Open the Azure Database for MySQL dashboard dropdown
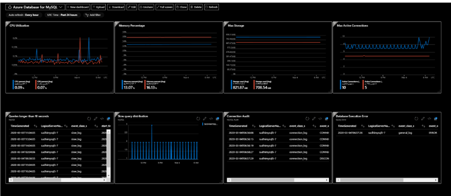Screen dimensions: 451x196 [36, 7]
